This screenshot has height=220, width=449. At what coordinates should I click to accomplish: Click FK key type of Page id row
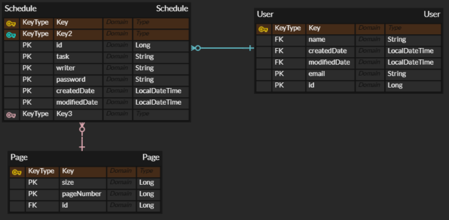[42, 206]
